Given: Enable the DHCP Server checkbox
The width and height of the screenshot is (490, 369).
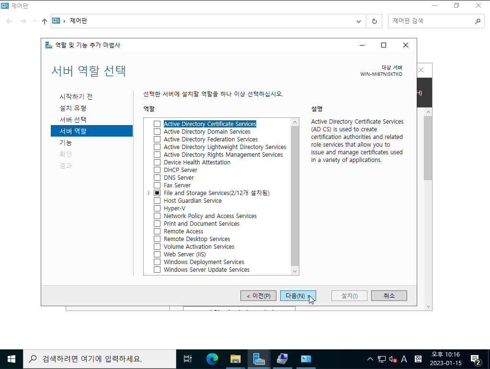Looking at the screenshot, I should [x=157, y=170].
